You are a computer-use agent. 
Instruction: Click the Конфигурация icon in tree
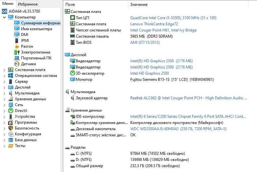[x=11, y=134]
